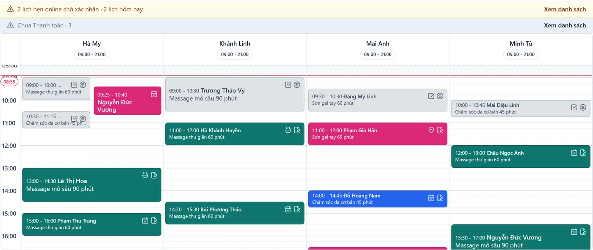The width and height of the screenshot is (593, 250).
Task: Click the 09:00 - 21:00 hours pill under Khánh Linh
Action: point(235,54)
